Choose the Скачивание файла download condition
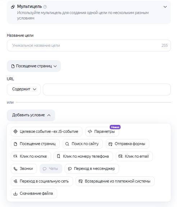 coord(34,193)
